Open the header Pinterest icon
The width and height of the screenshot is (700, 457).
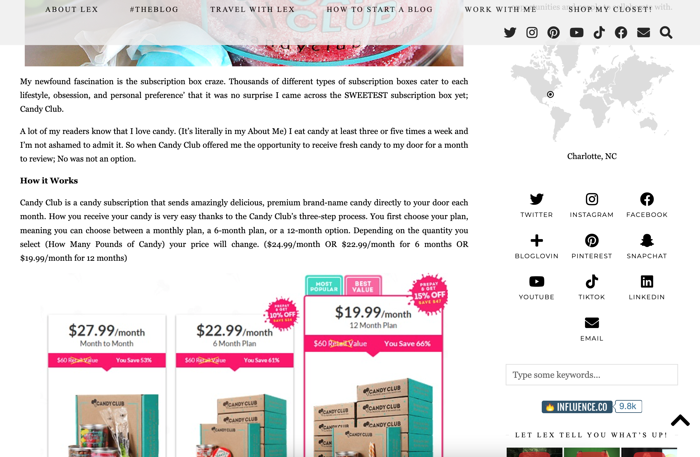pos(553,33)
